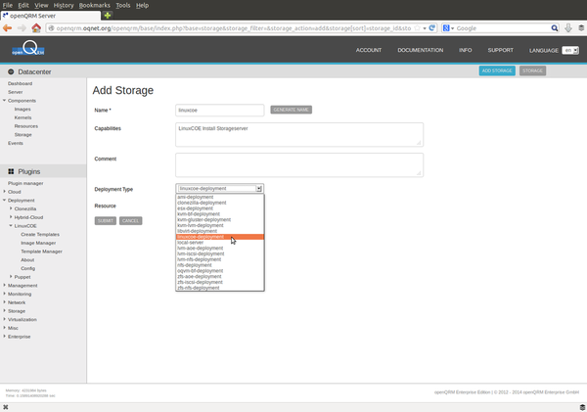Viewport: 587px width, 412px height.
Task: Expand the Hybrid-Cloud node
Action: (x=11, y=217)
